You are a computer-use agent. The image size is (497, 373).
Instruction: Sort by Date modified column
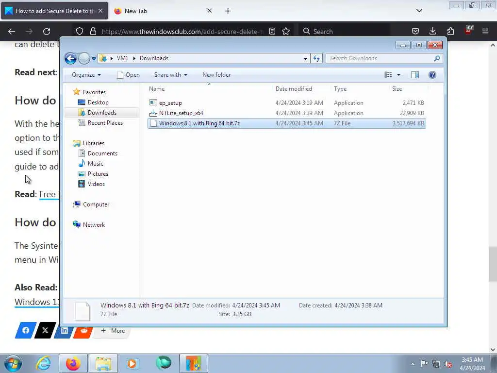294,89
